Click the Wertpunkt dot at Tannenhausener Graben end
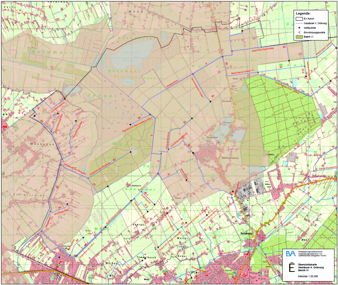This screenshot has height=285, width=338. coord(211,102)
